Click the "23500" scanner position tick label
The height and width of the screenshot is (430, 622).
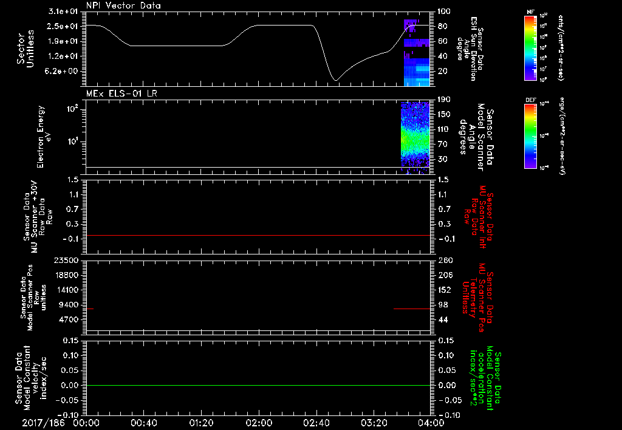(x=66, y=260)
